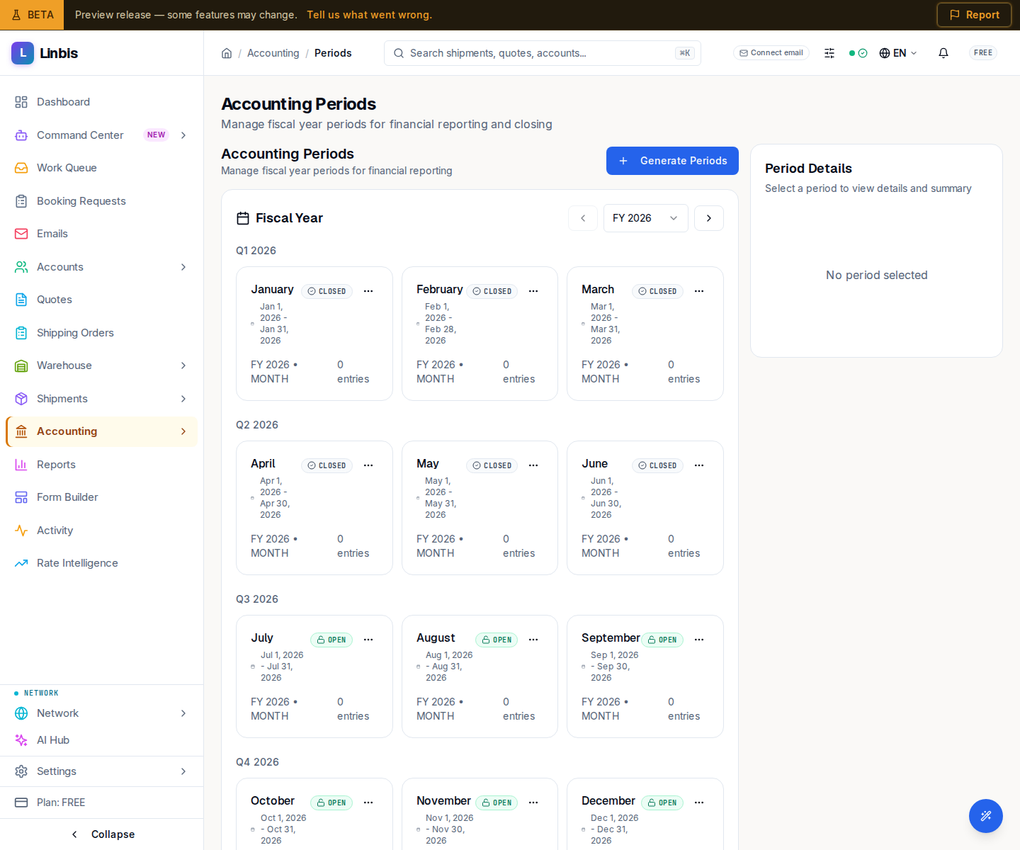
Task: Expand the Settings submenu chevron
Action: (183, 771)
